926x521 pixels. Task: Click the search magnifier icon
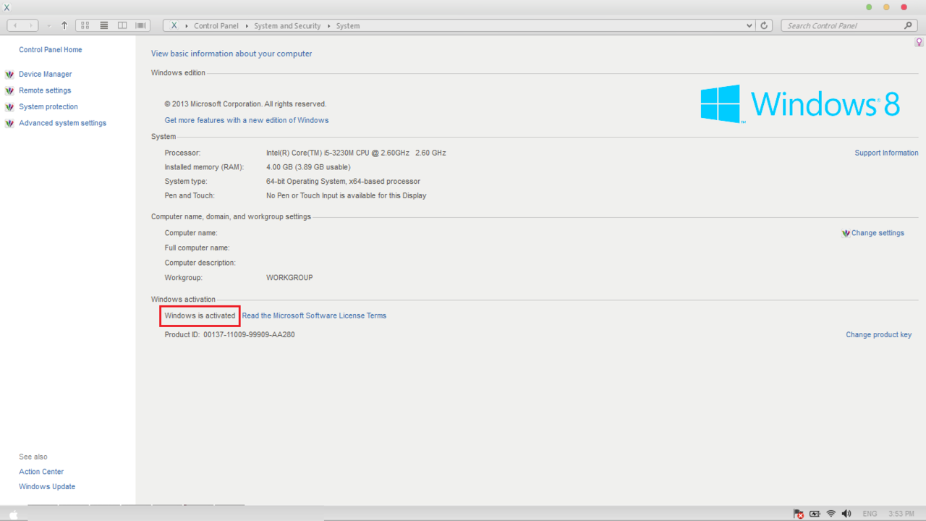909,25
